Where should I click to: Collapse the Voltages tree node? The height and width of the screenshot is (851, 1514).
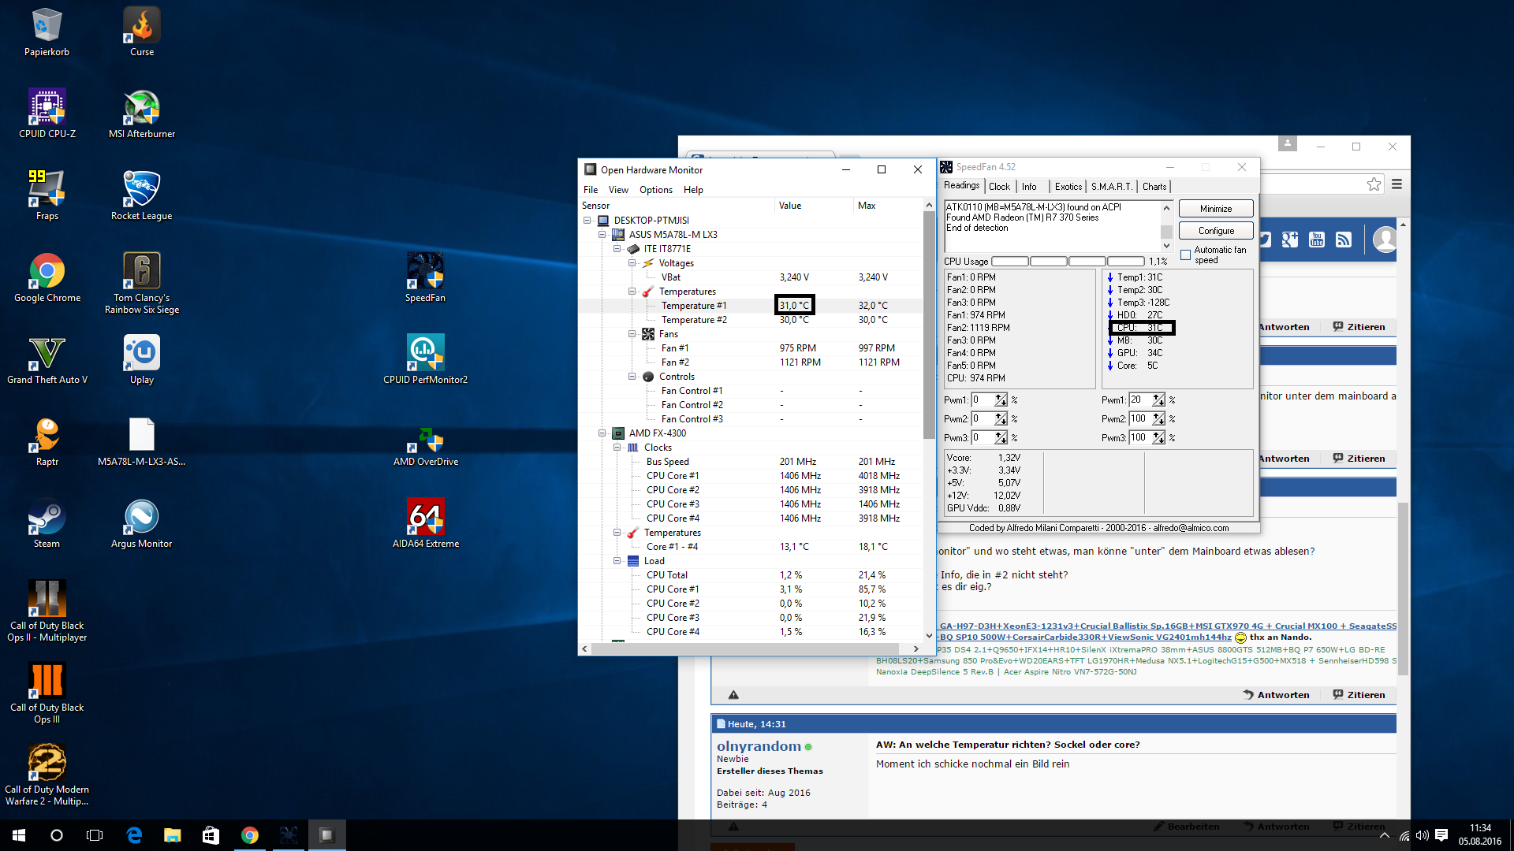pos(632,263)
